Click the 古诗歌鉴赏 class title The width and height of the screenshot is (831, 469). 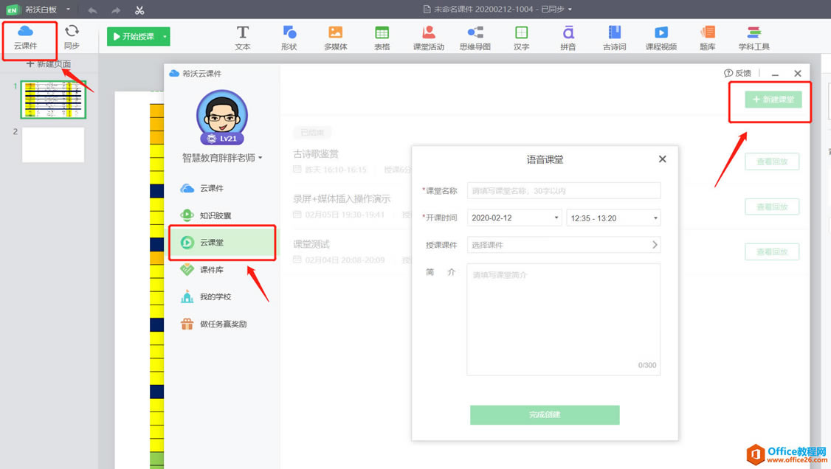coord(316,153)
